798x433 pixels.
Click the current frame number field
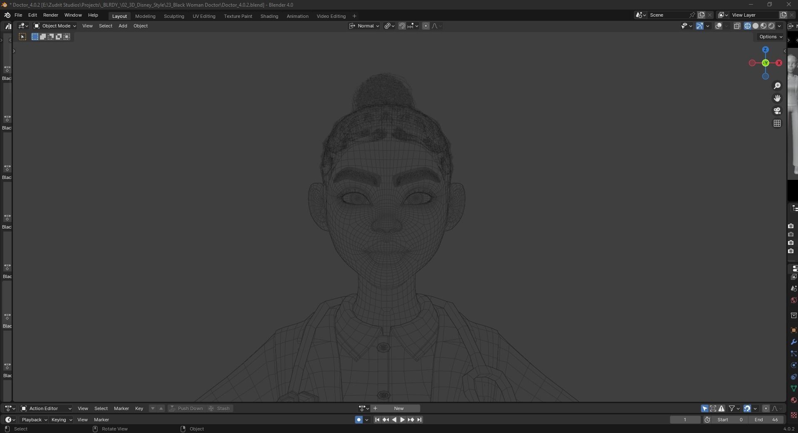pos(685,420)
